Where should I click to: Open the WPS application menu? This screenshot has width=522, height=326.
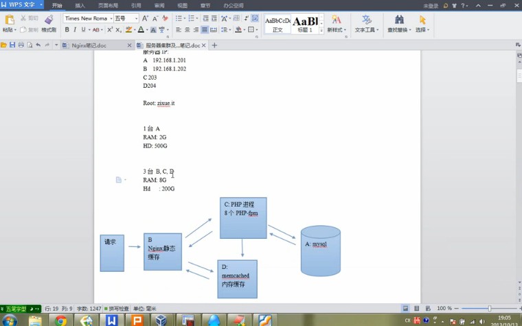pos(22,5)
